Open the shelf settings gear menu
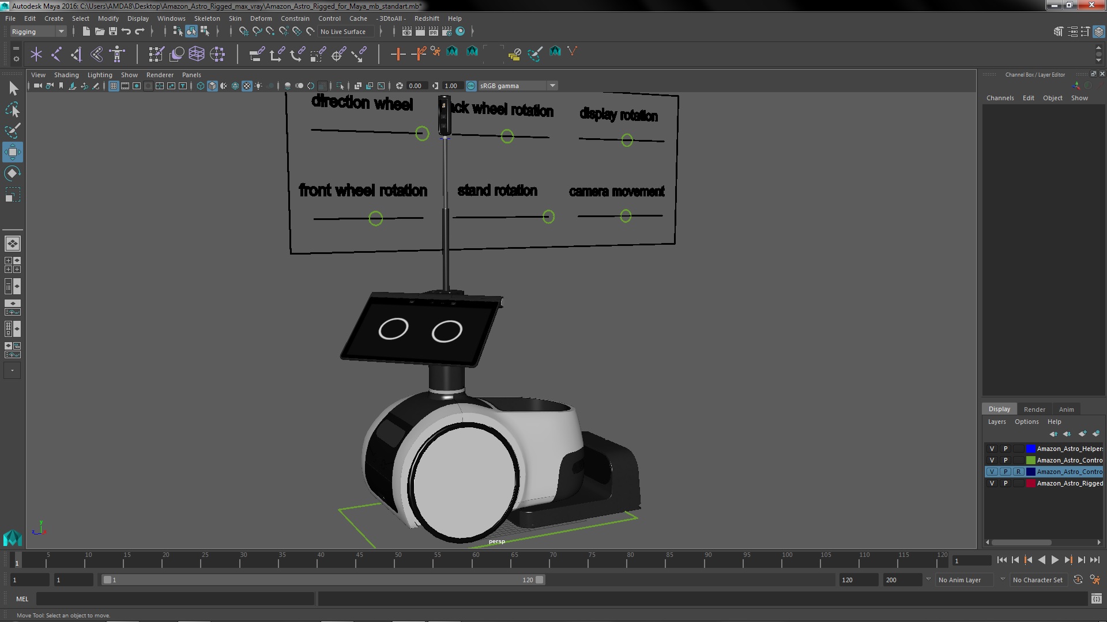Viewport: 1107px width, 622px height. click(16, 59)
